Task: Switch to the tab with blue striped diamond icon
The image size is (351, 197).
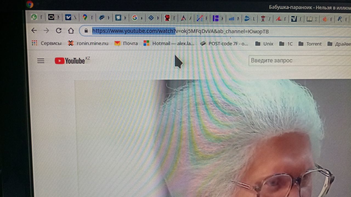Action: [151, 18]
